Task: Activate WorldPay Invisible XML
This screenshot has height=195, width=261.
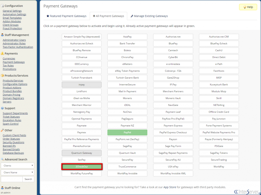Action: click(173, 173)
